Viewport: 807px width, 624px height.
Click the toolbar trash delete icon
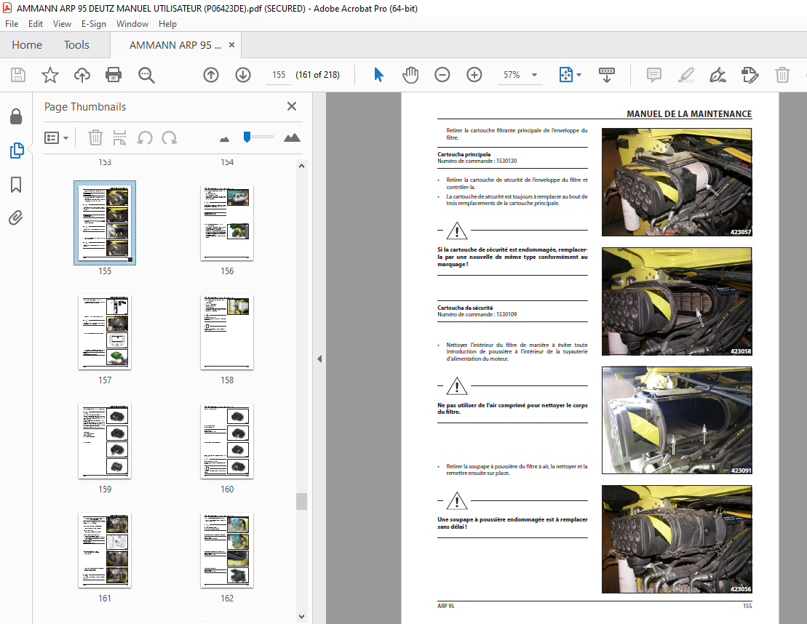pyautogui.click(x=782, y=75)
